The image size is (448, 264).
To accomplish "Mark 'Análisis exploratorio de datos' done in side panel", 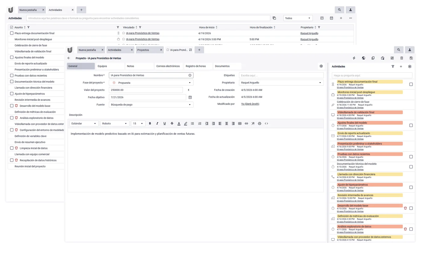I will point(411,229).
